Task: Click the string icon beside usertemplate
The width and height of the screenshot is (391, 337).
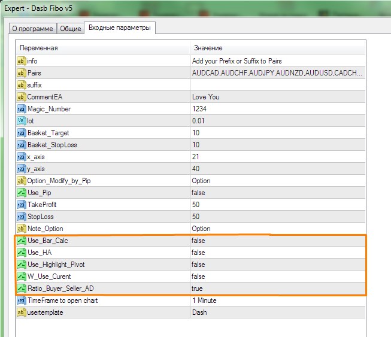Action: (22, 312)
